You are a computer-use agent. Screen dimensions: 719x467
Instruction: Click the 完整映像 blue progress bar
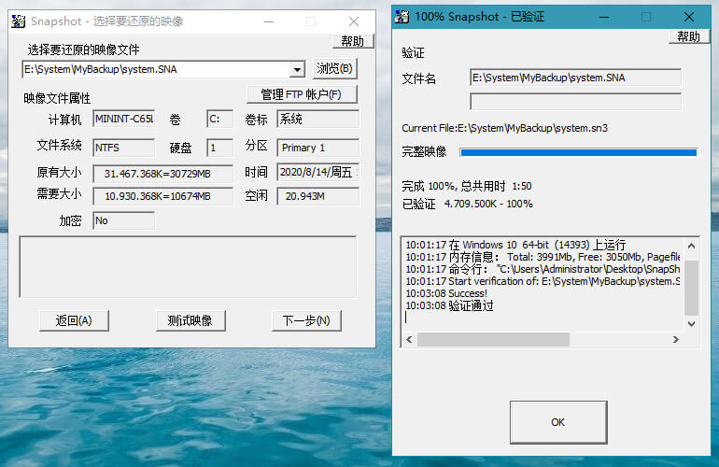[x=578, y=151]
